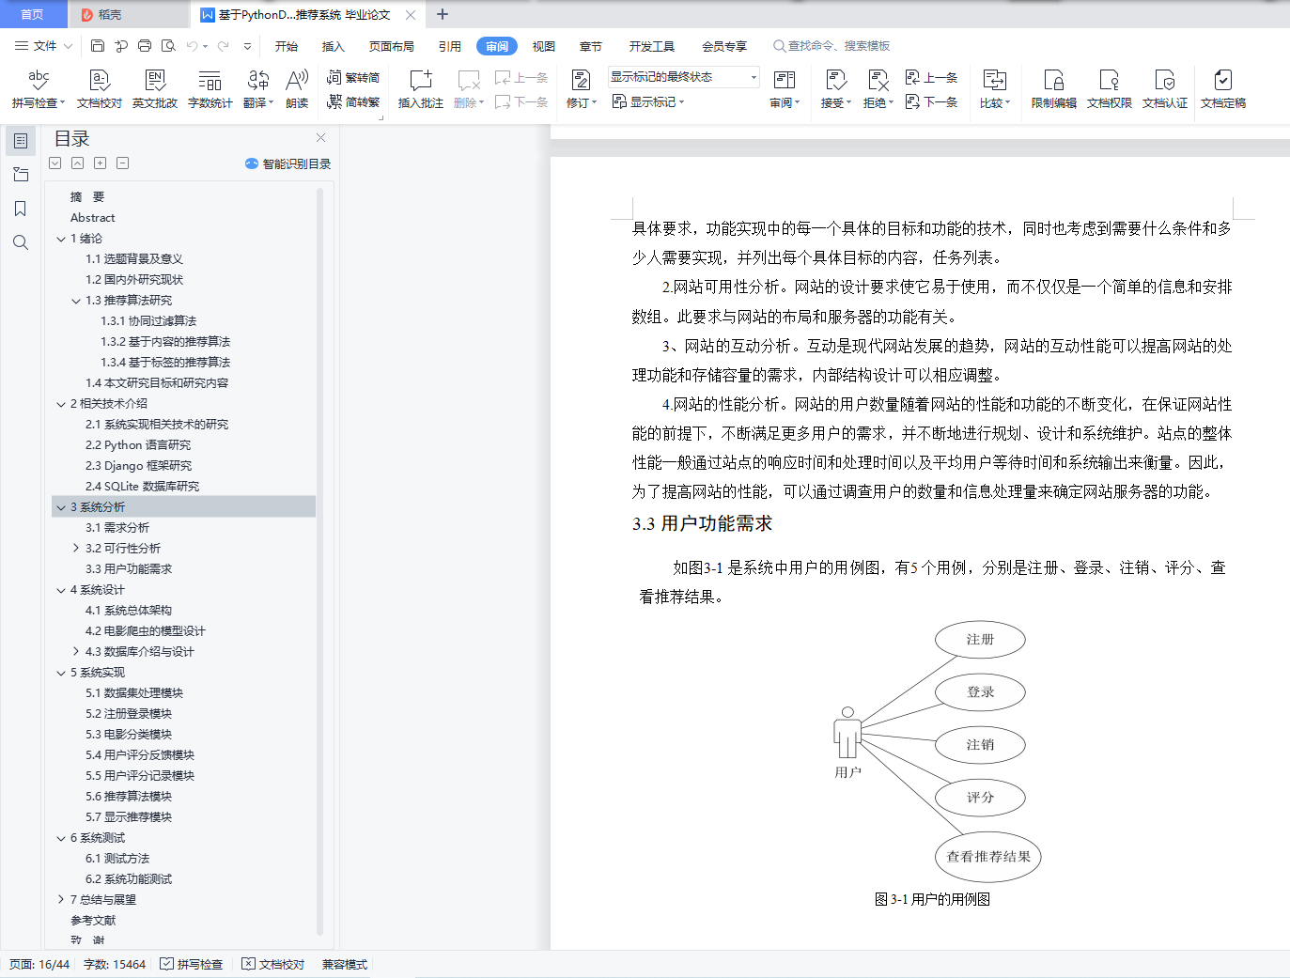1290x978 pixels.
Task: Open a new tab with plus button
Action: click(443, 14)
